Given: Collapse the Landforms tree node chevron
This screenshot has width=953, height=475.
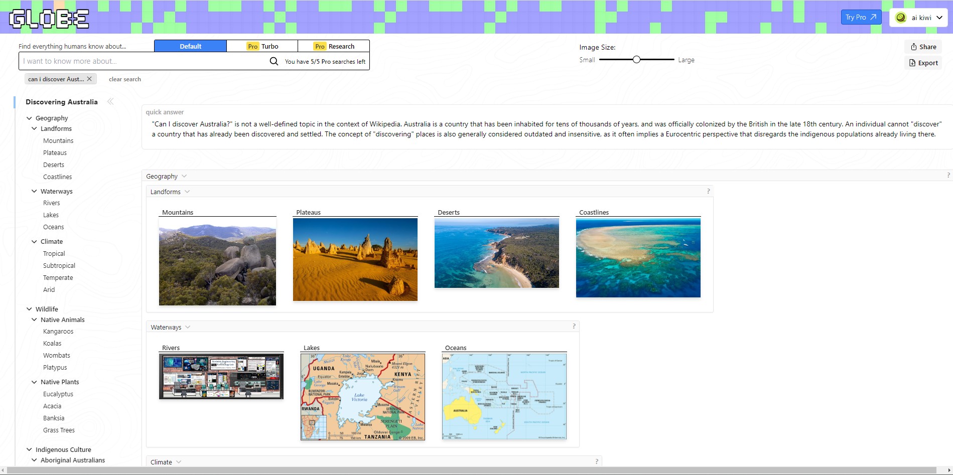Looking at the screenshot, I should (x=34, y=128).
